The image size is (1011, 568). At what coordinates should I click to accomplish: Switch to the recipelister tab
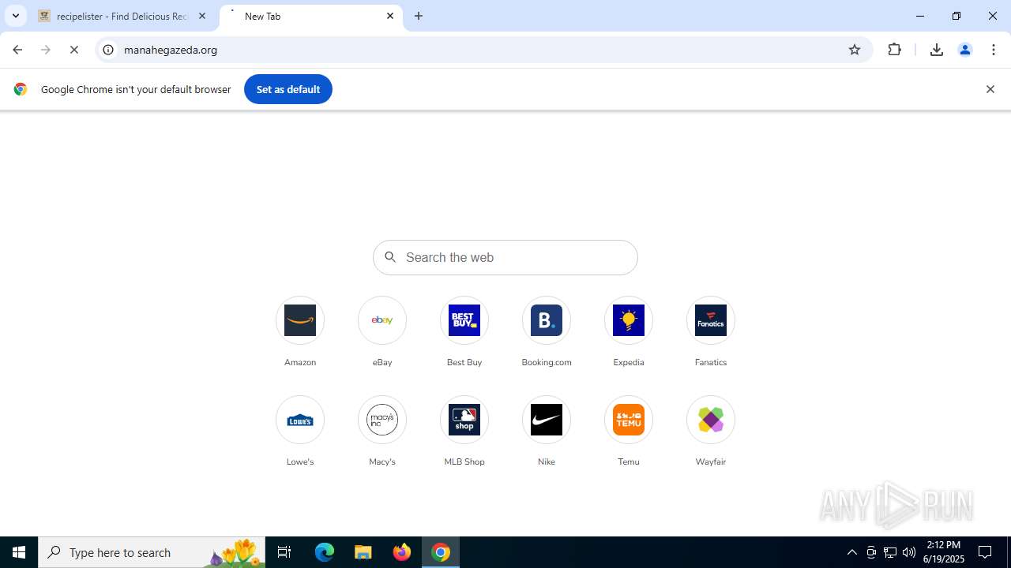pyautogui.click(x=124, y=16)
